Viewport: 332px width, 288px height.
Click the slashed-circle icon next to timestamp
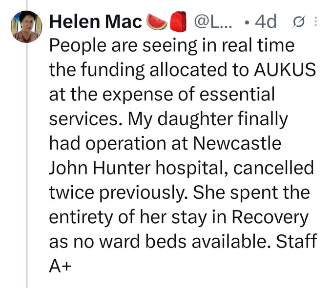coord(298,21)
